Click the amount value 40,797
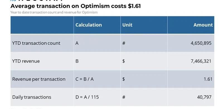Image resolution: width=223 pixels, height=109 pixels. (204, 97)
